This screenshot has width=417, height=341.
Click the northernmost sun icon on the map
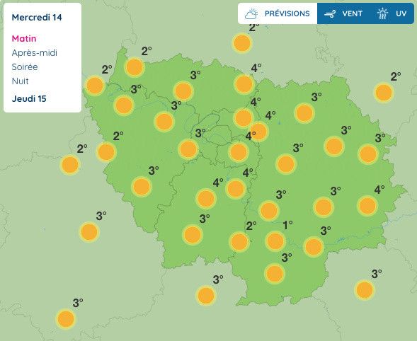coord(242,43)
